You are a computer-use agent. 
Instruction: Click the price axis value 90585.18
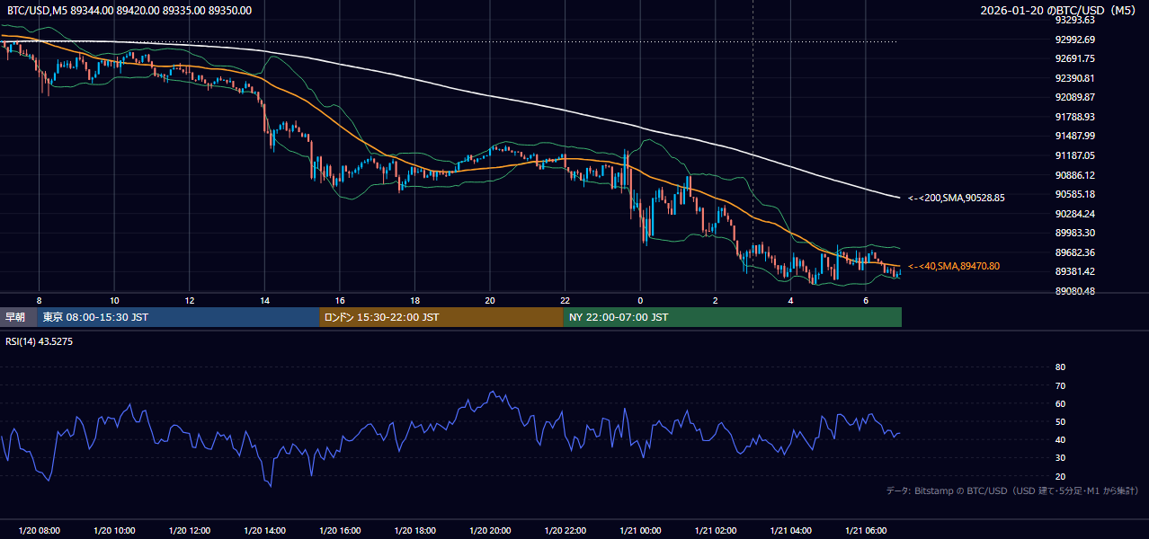coord(1075,194)
